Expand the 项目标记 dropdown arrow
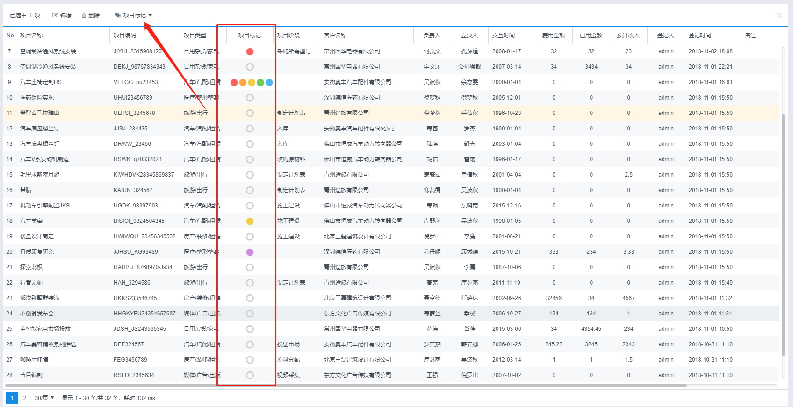Screen dimensions: 793x407 click(150, 15)
